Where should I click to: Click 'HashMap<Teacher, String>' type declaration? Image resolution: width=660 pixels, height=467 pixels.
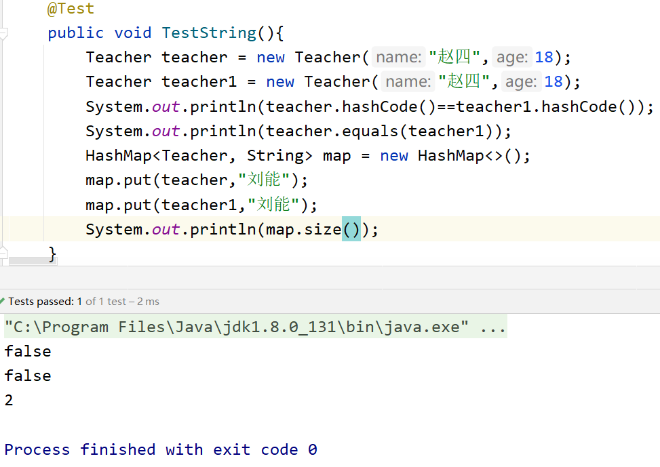[199, 156]
